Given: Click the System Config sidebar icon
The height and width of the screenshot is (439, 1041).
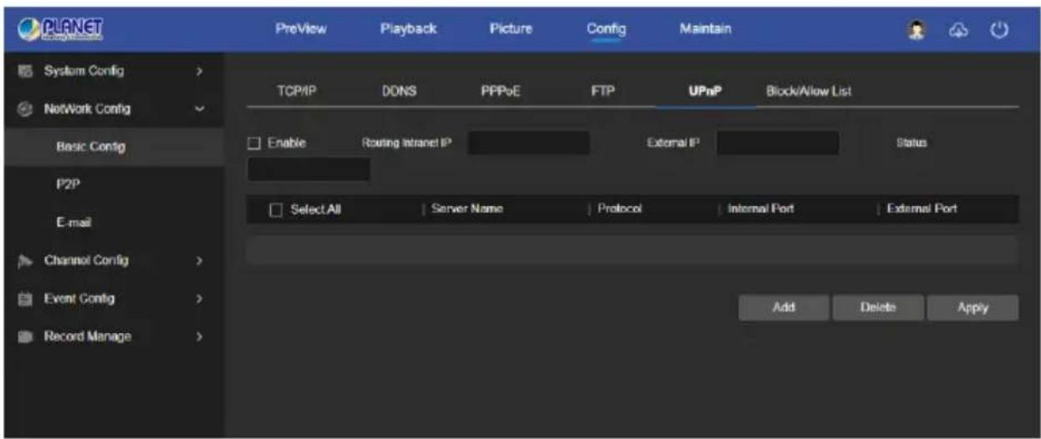Looking at the screenshot, I should 23,71.
